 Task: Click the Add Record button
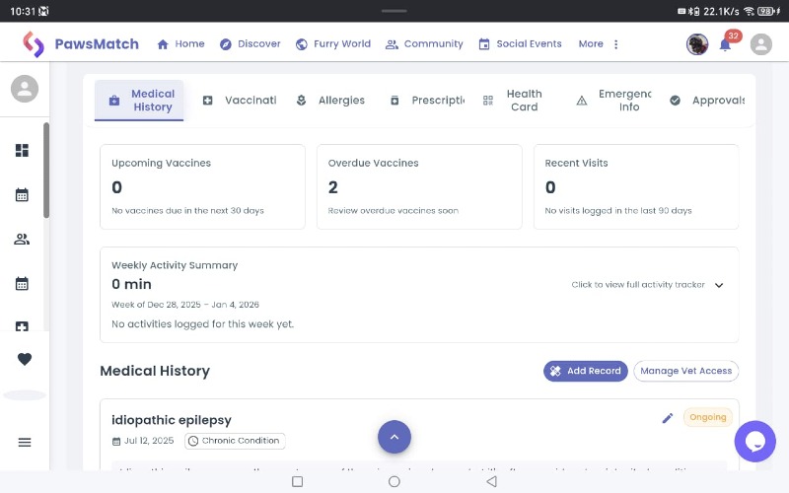pos(586,371)
